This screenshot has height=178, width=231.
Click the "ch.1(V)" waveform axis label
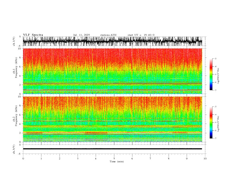click(x=14, y=41)
